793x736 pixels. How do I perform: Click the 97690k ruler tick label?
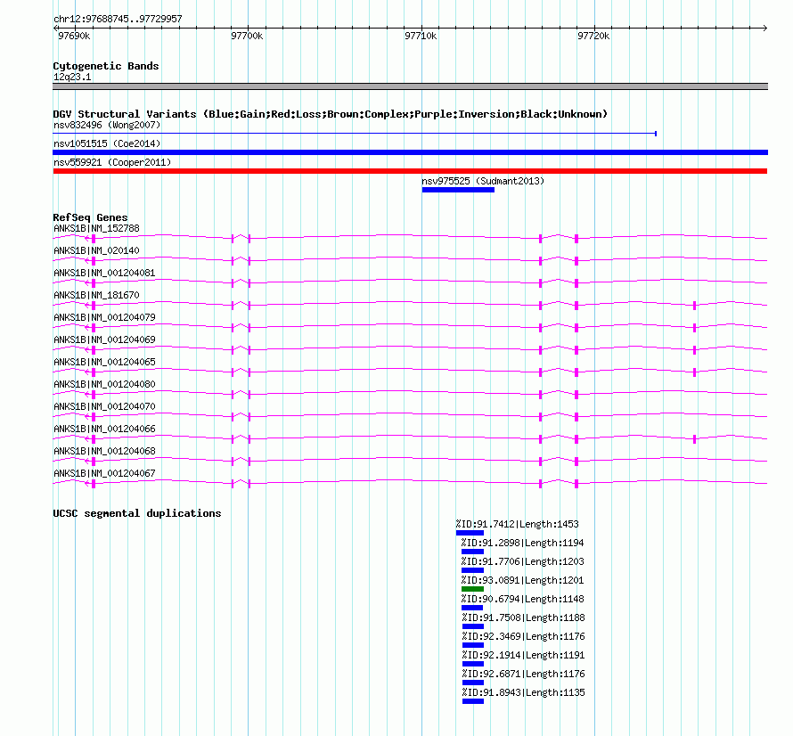[x=74, y=36]
